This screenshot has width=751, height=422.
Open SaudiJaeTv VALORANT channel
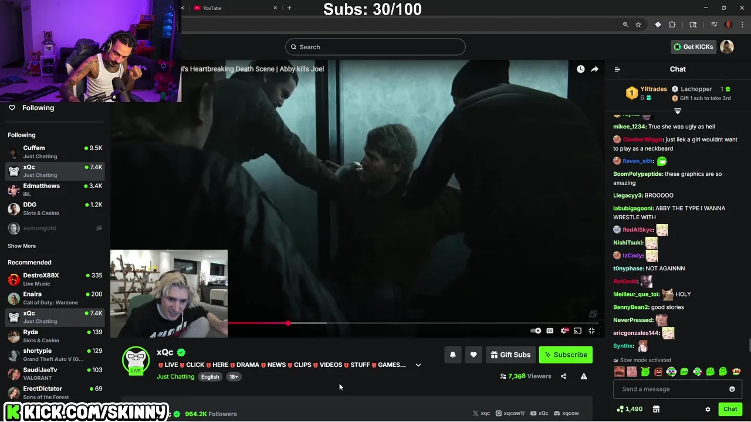(x=55, y=374)
